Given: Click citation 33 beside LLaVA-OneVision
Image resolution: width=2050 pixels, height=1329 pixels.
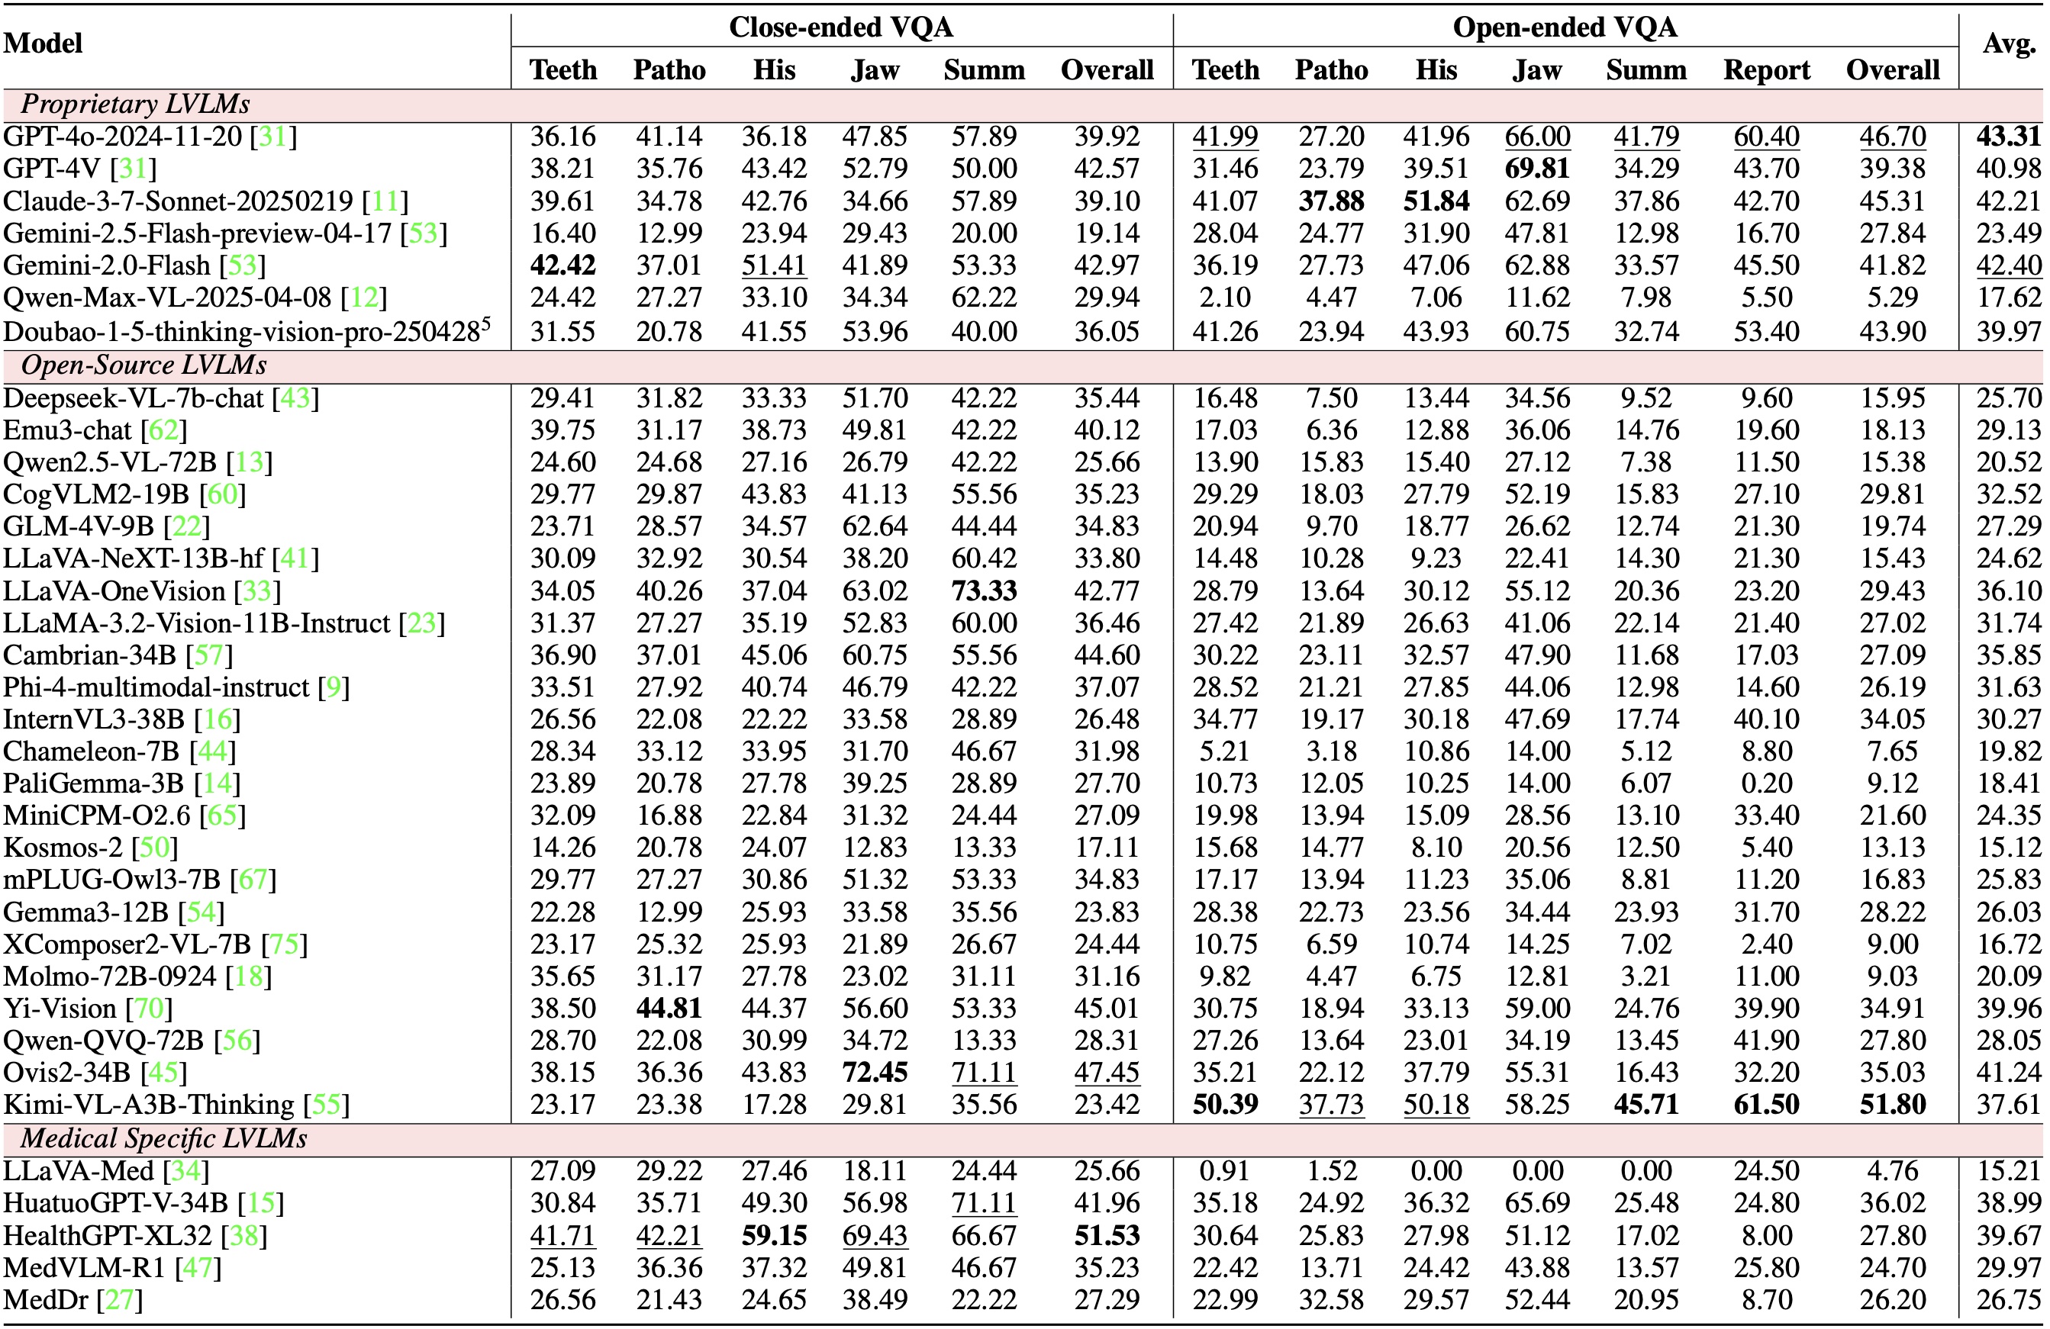Looking at the screenshot, I should [257, 591].
